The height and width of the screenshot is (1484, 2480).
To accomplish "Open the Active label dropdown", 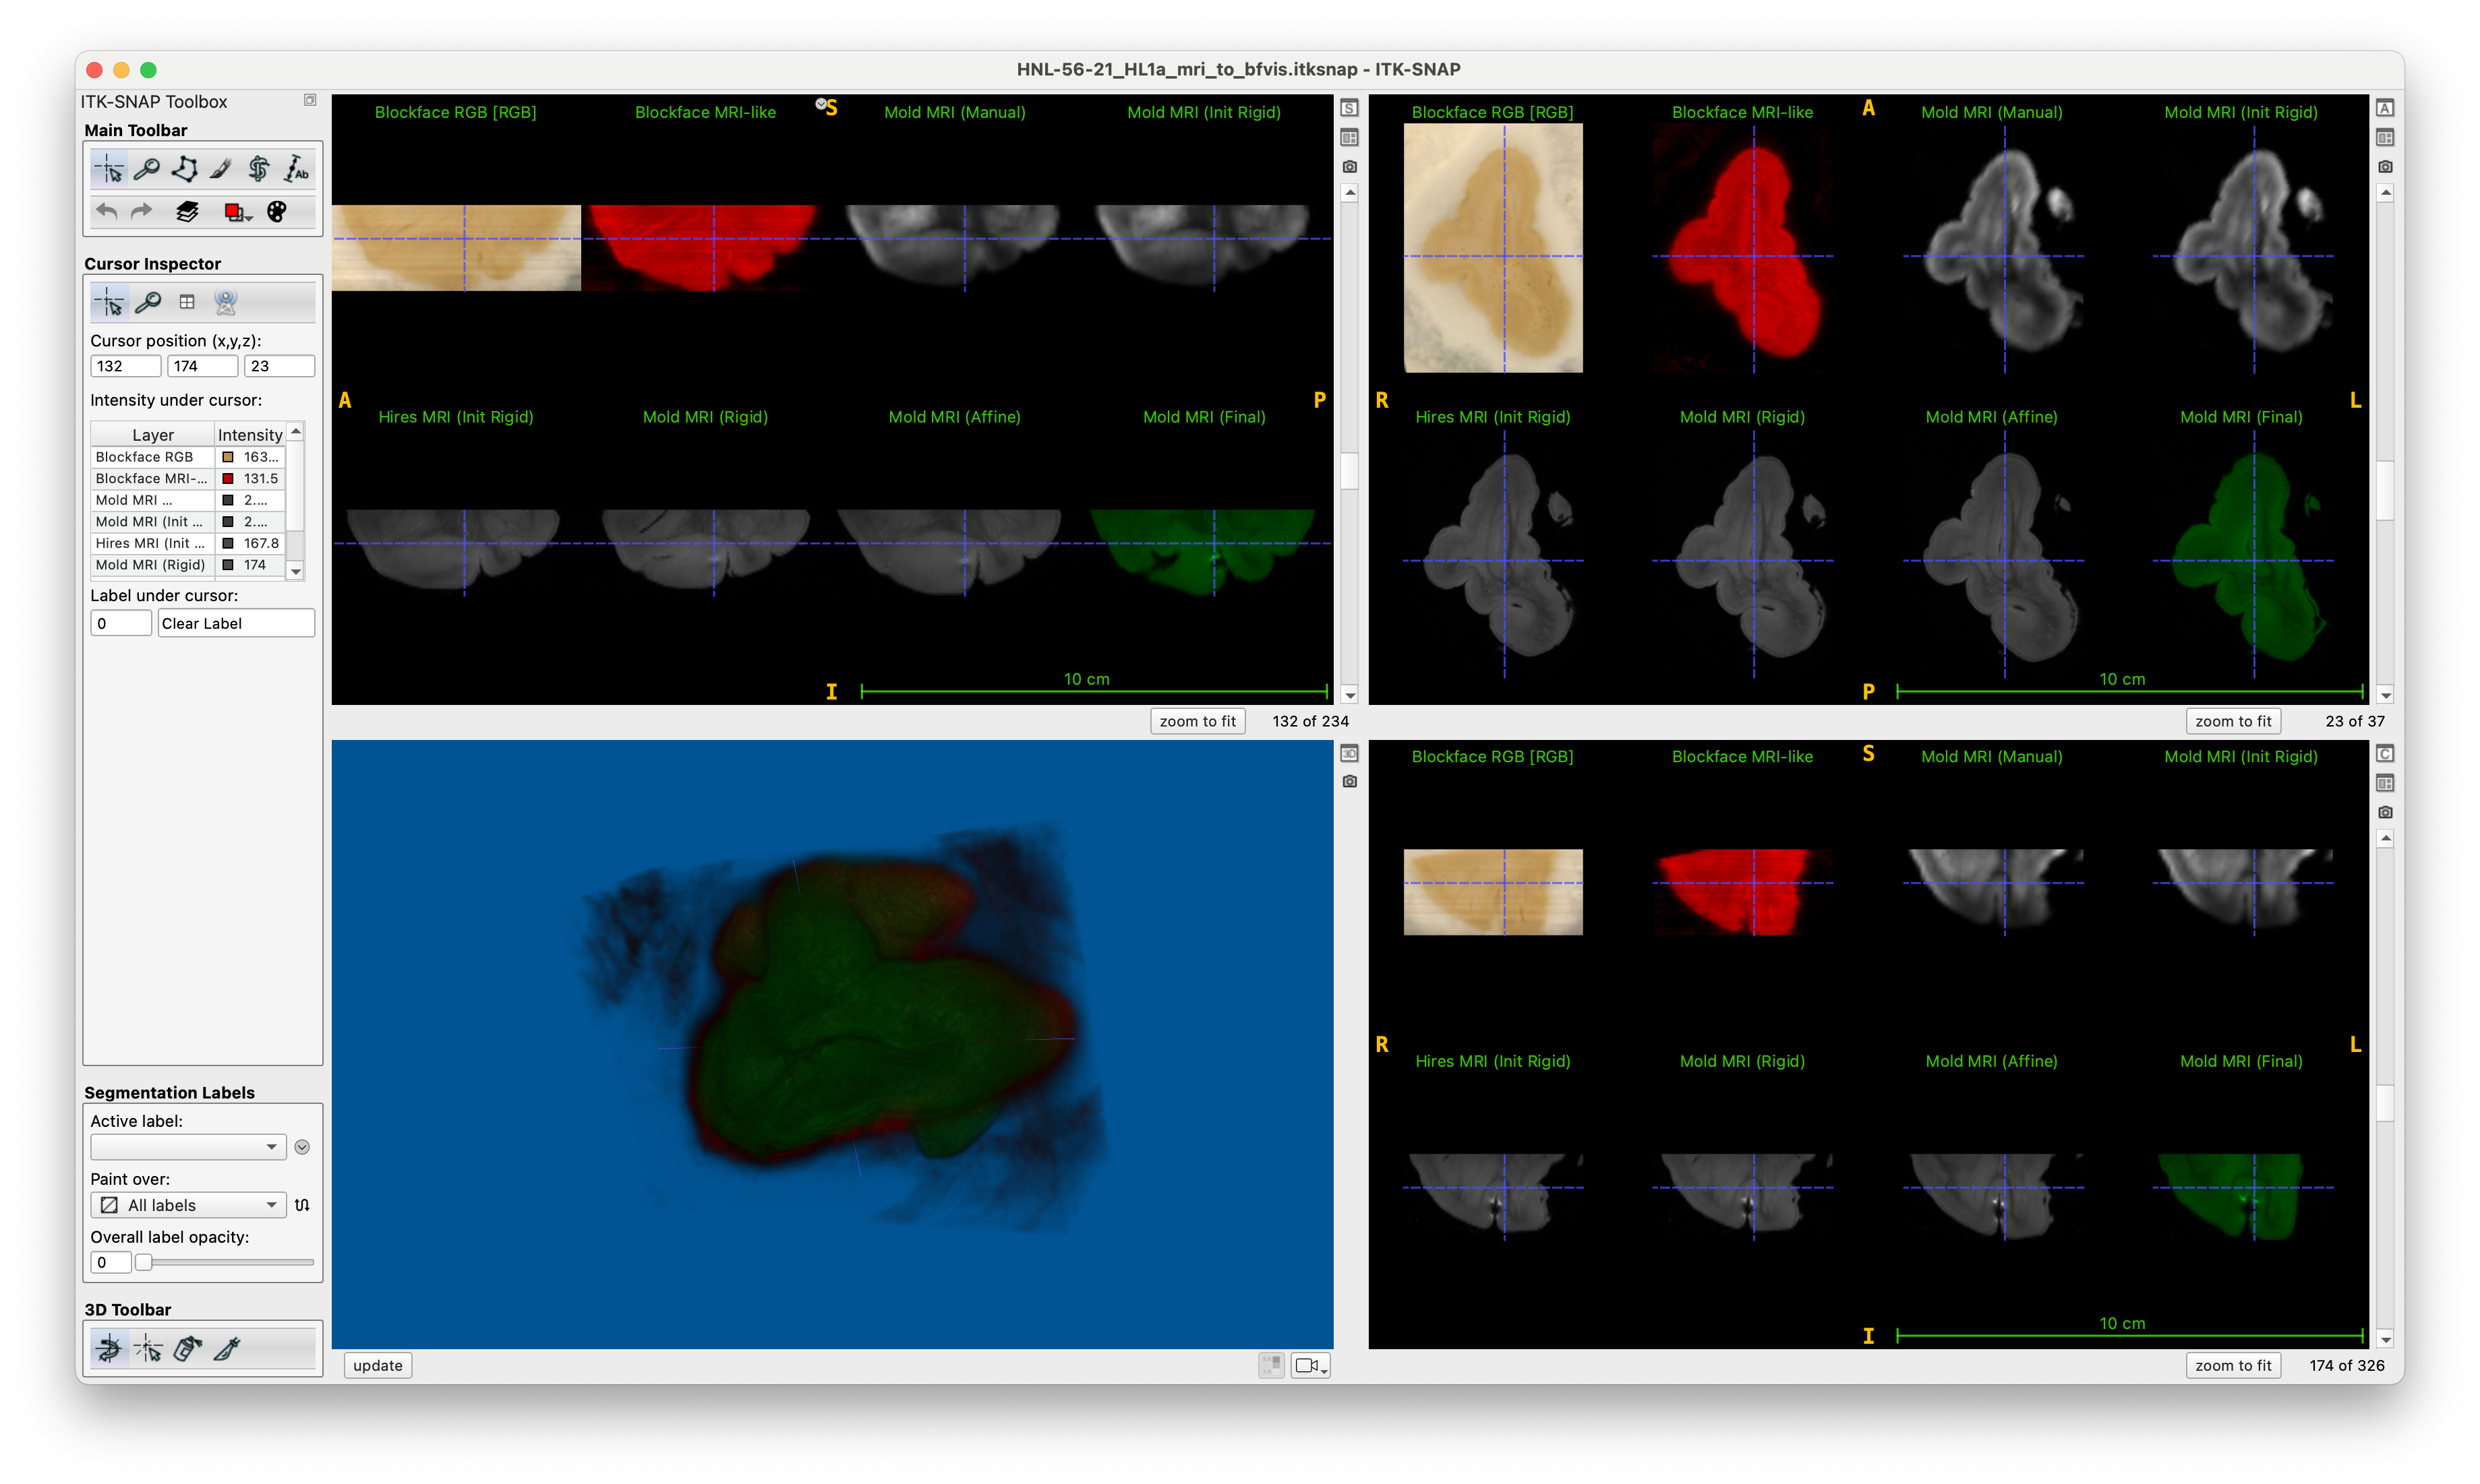I will (188, 1148).
